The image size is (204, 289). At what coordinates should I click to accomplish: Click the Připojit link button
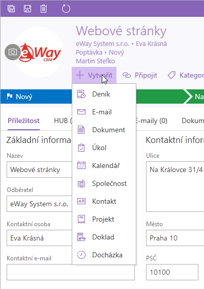(x=140, y=75)
